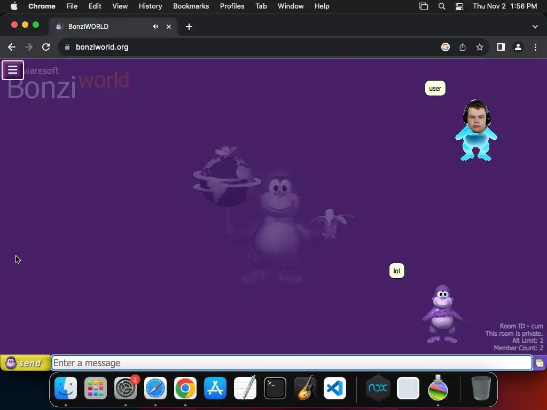Open the Chrome application menu

[42, 6]
